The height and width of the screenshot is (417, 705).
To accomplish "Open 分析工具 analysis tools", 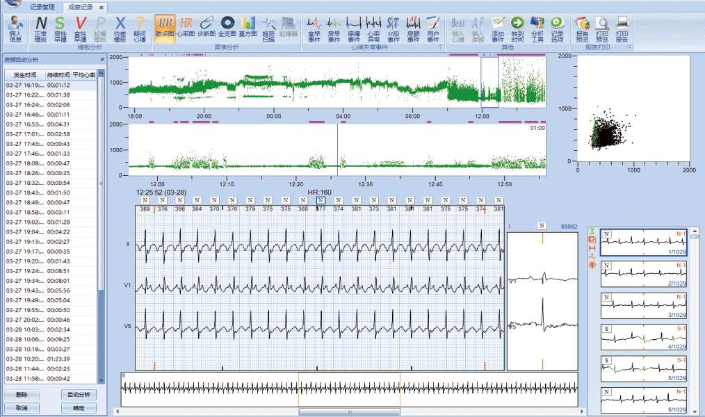I will [x=537, y=29].
